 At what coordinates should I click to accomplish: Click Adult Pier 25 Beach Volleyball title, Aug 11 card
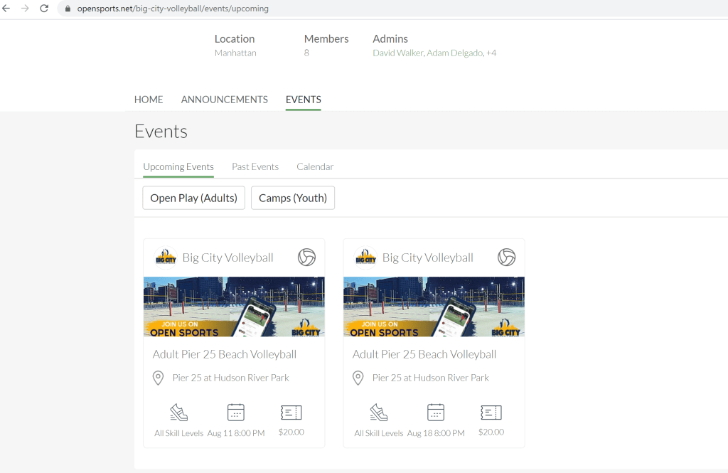point(224,354)
